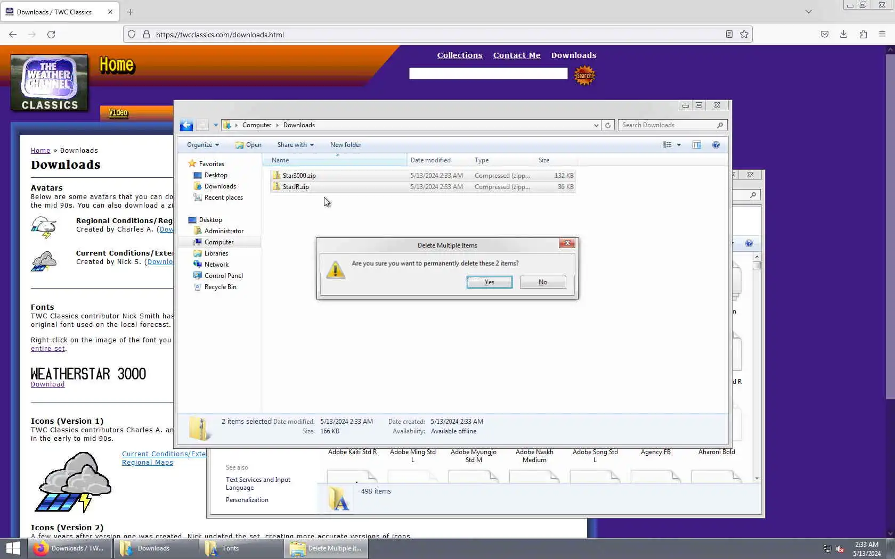Screen dimensions: 895x559
Task: Click the orange Search button
Action: click(584, 75)
